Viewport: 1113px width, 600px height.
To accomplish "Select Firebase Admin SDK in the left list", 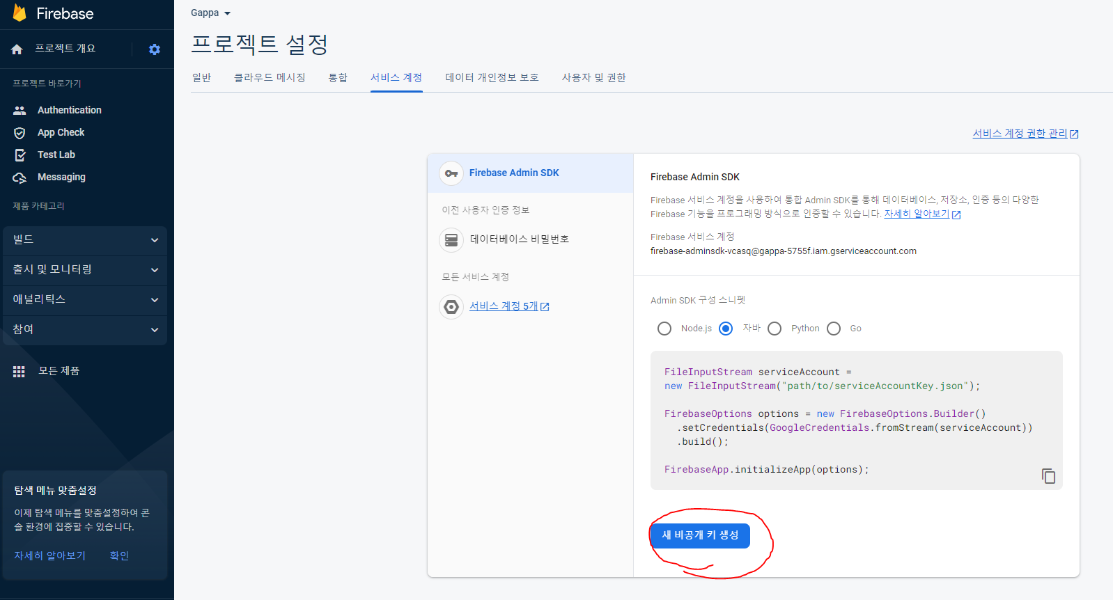I will 530,173.
